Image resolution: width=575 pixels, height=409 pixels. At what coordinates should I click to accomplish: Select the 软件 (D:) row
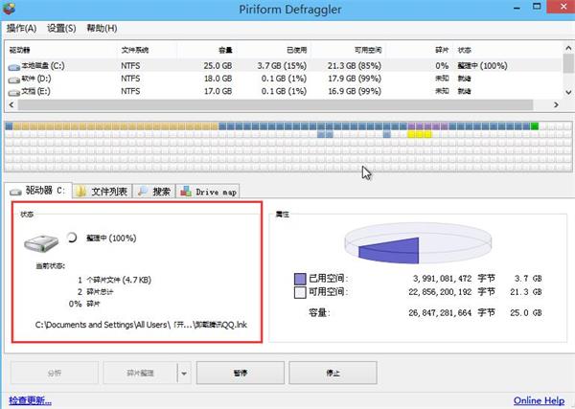pyautogui.click(x=284, y=79)
